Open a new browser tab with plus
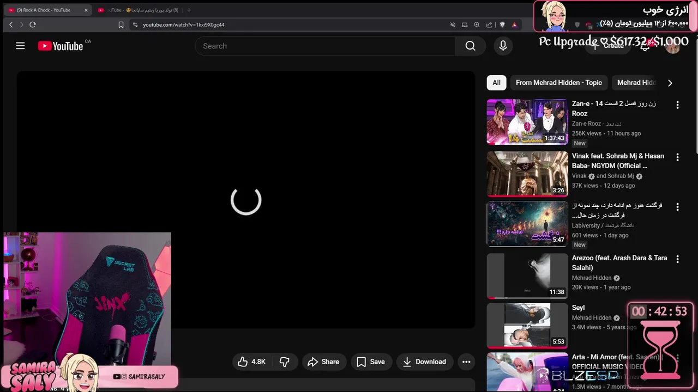 (189, 10)
